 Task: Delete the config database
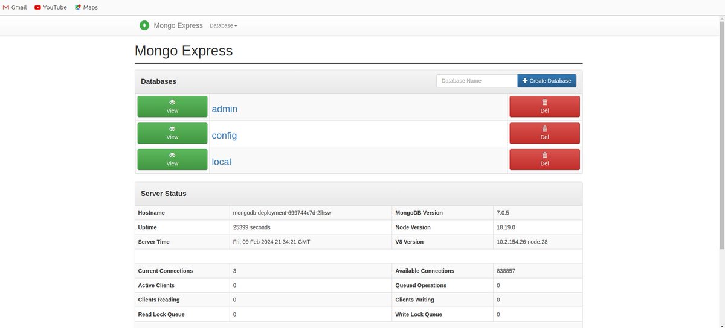[x=544, y=133]
